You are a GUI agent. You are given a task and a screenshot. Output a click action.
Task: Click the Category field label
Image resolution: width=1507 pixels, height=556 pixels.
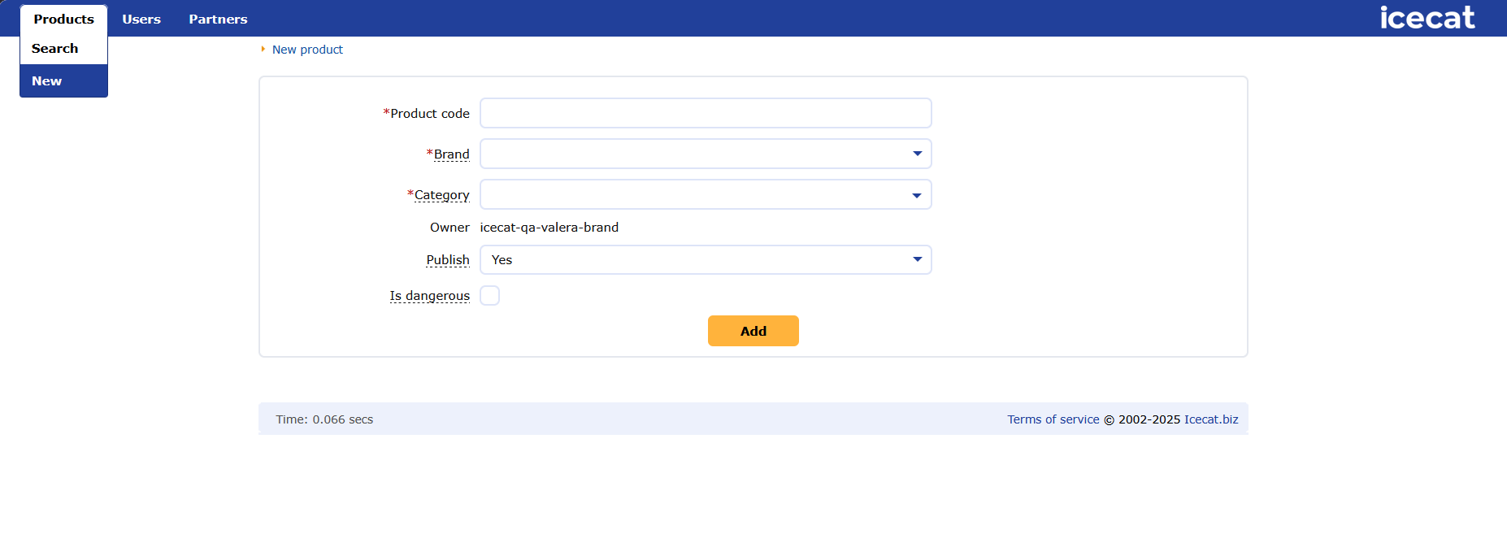point(441,195)
